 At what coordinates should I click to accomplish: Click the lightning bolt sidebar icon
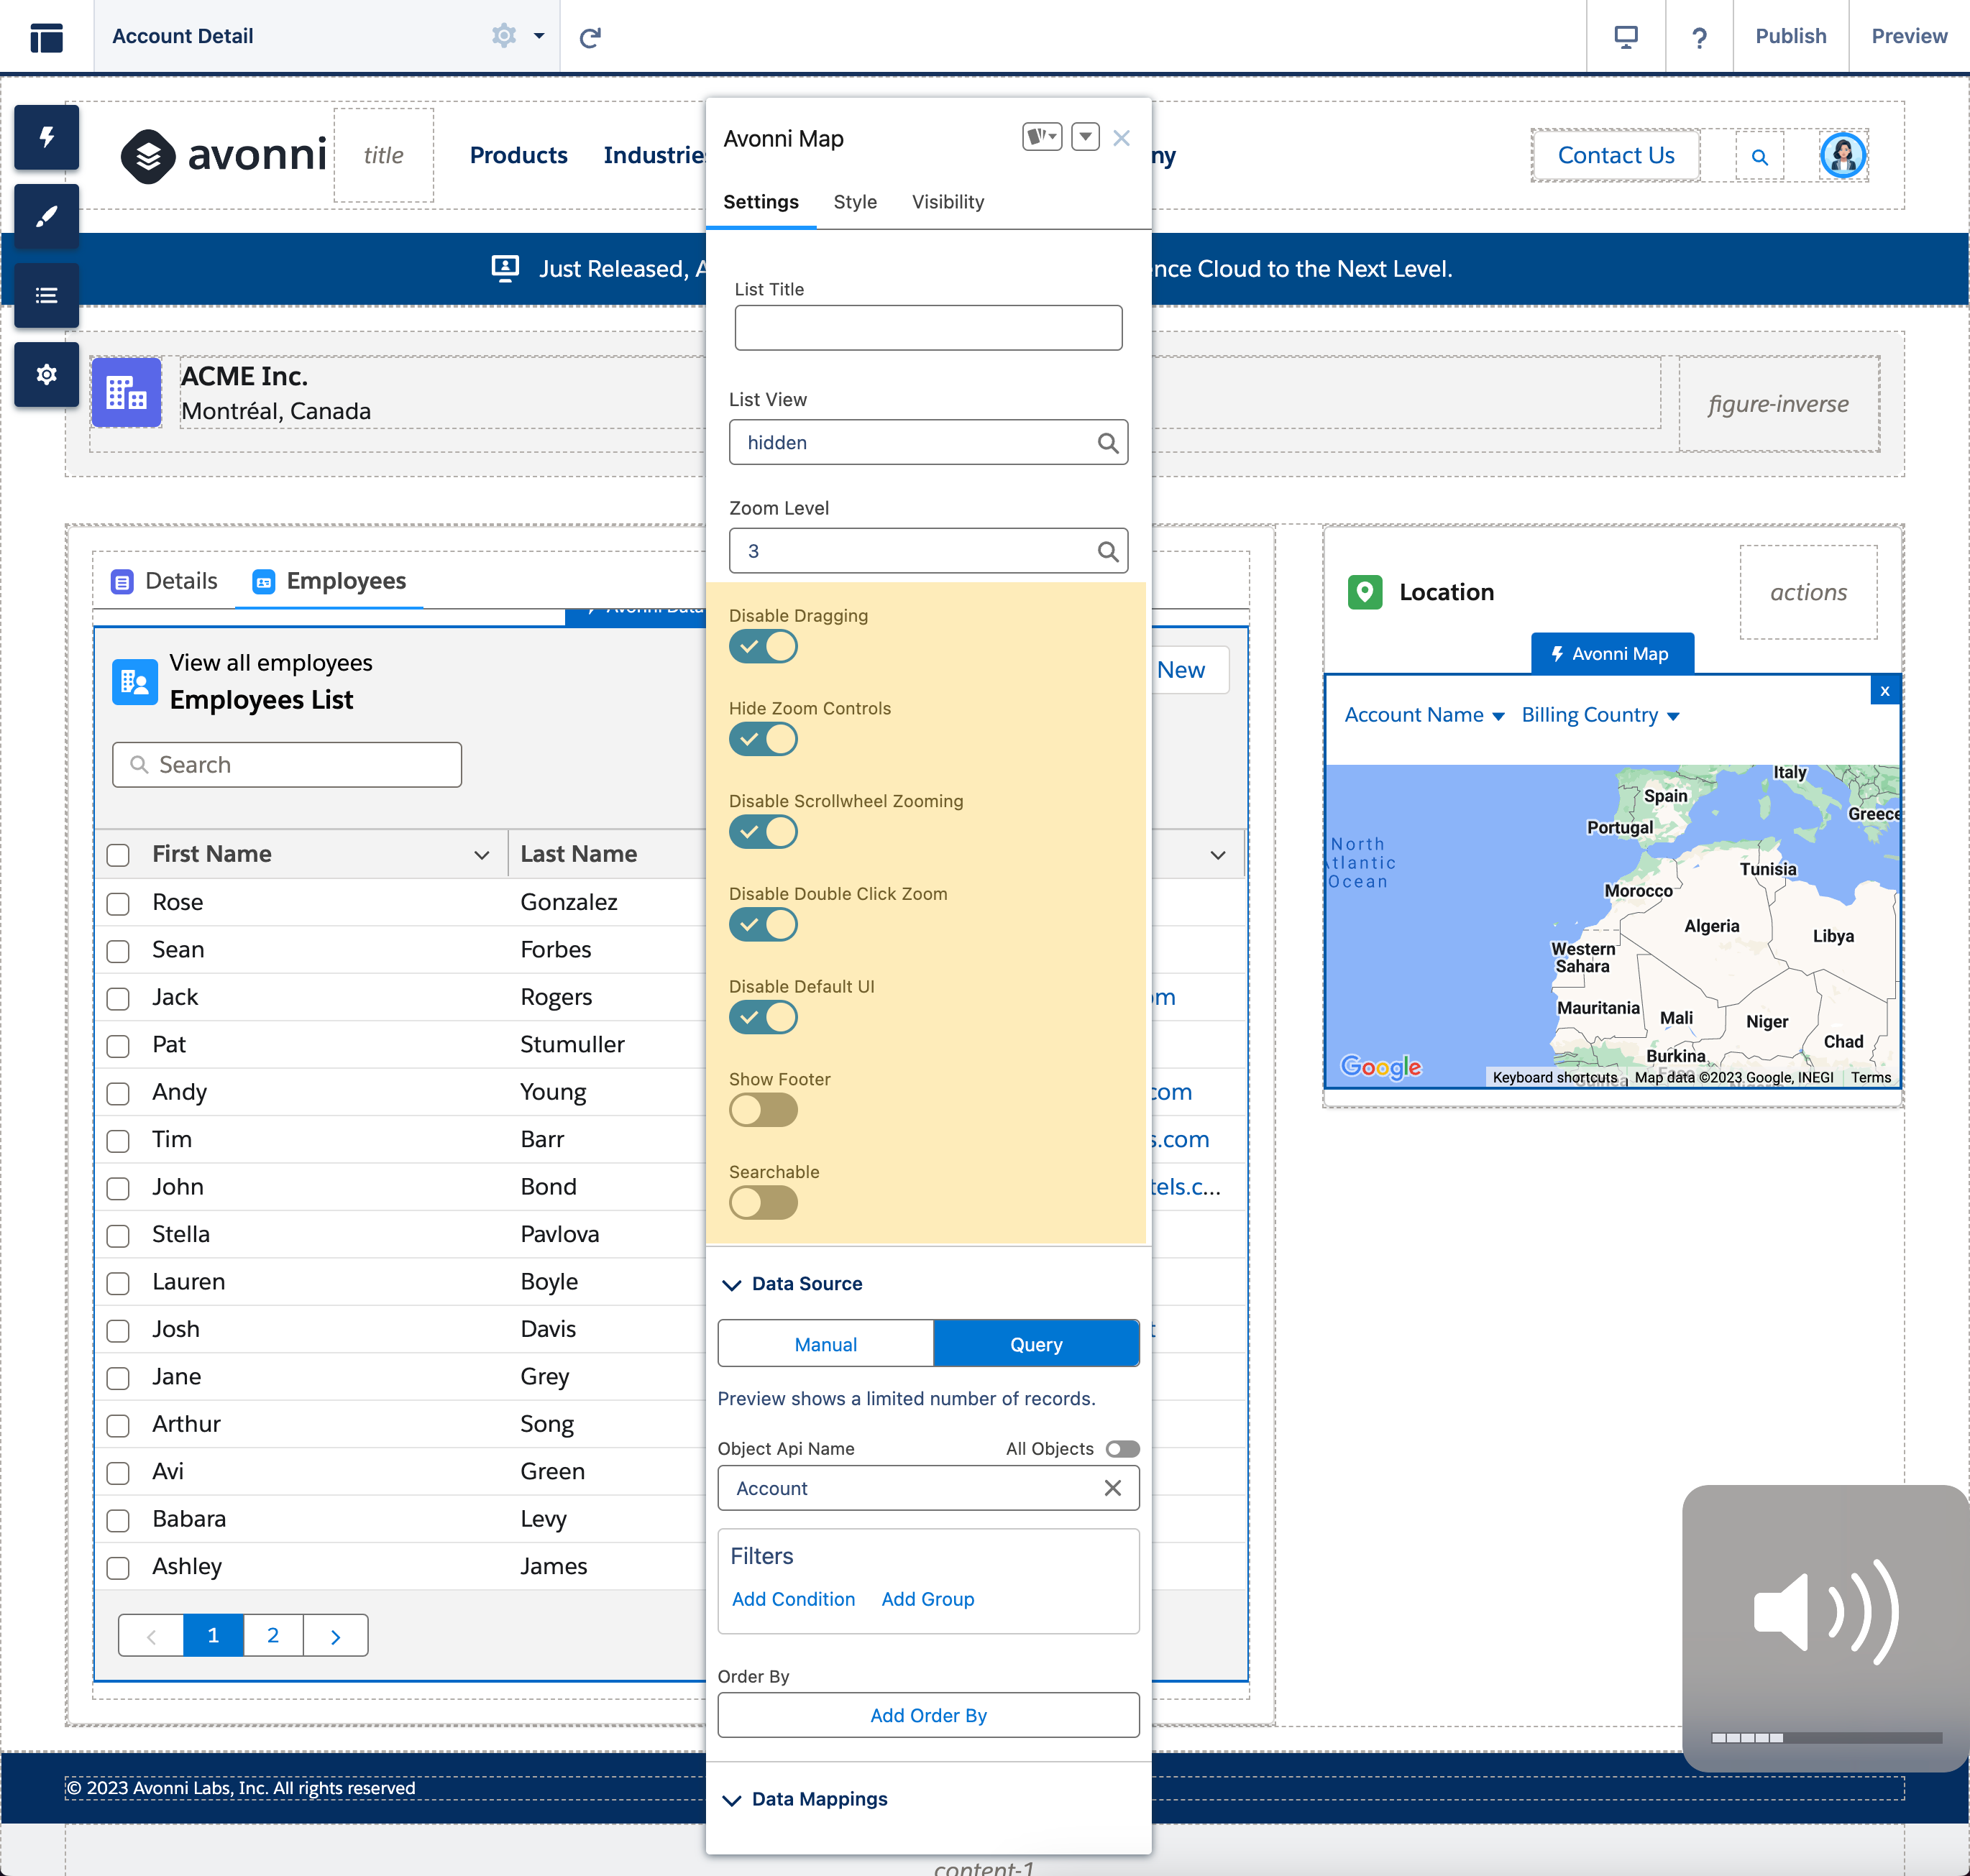click(x=46, y=137)
